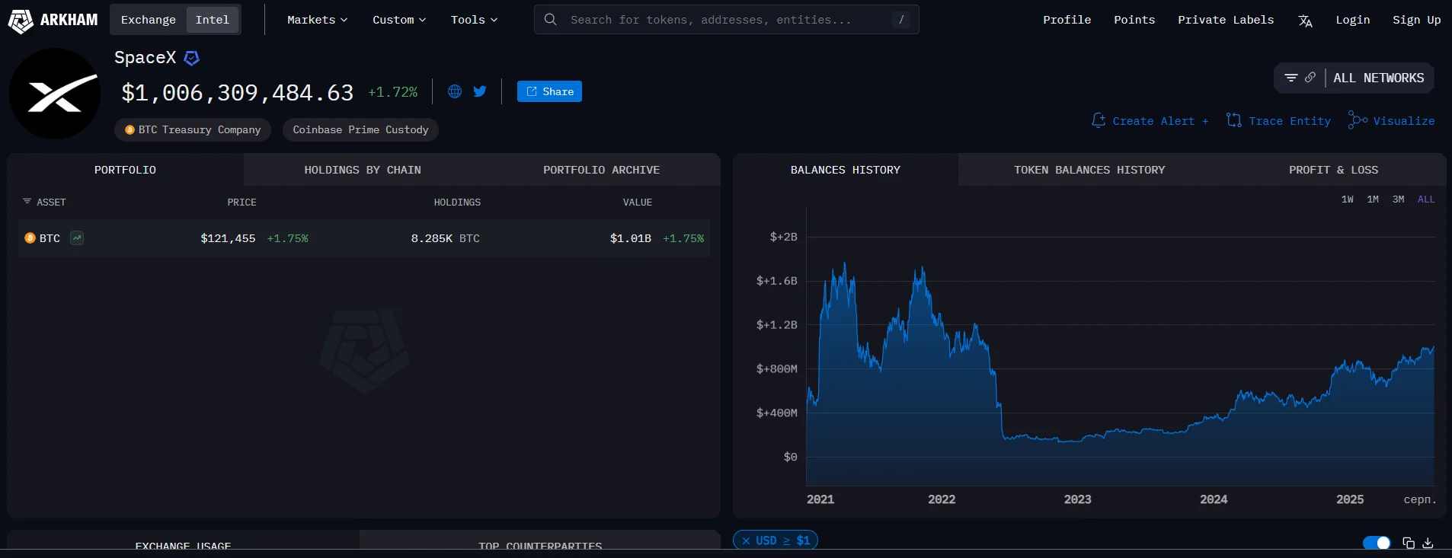Click the SpaceX verified badge icon
1452x558 pixels.
tap(192, 58)
